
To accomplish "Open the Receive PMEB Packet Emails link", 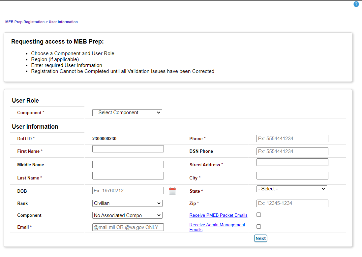I will (x=218, y=215).
